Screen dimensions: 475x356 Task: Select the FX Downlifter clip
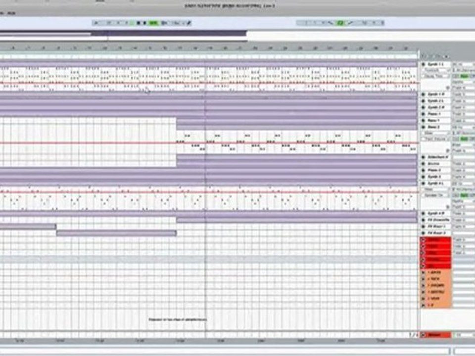[x=296, y=220]
